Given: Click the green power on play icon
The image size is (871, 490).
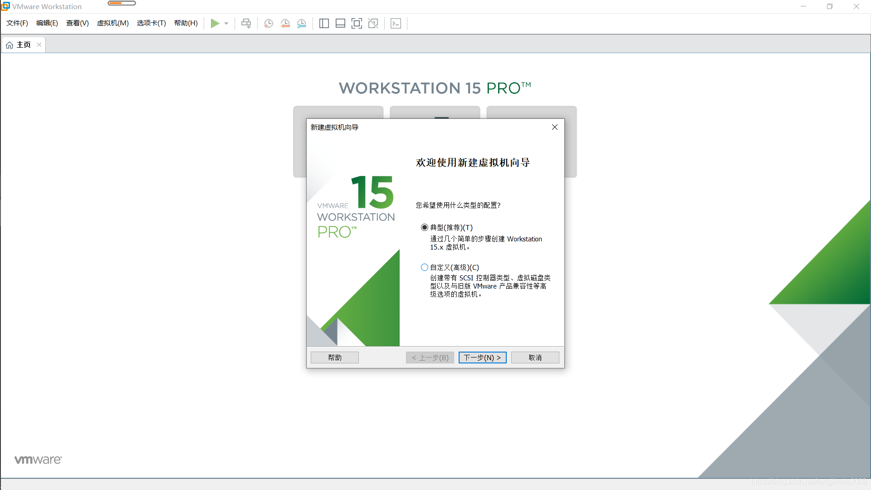Looking at the screenshot, I should (215, 23).
